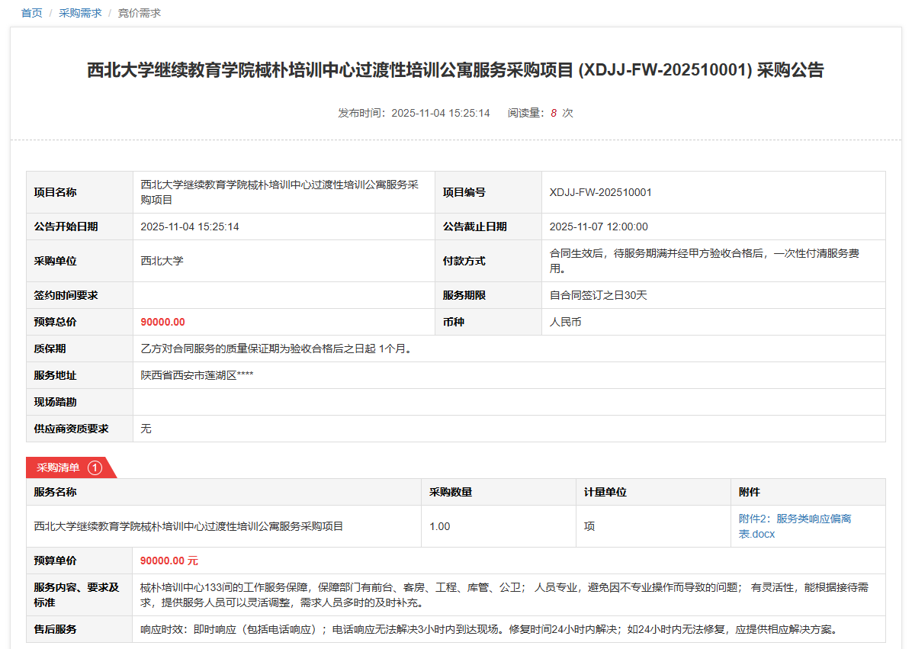Click the 服务地址 value 陕西省西安市莲湖区
Screen dimensions: 912x649
tap(197, 375)
